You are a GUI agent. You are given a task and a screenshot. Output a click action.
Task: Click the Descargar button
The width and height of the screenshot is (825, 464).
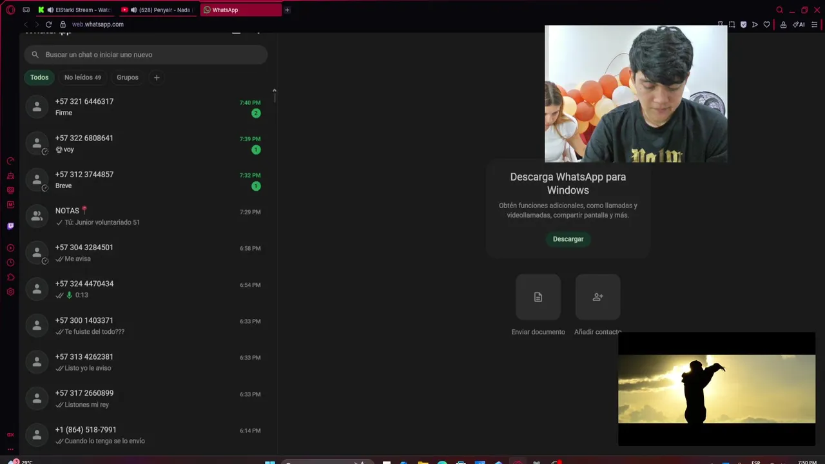[568, 239]
